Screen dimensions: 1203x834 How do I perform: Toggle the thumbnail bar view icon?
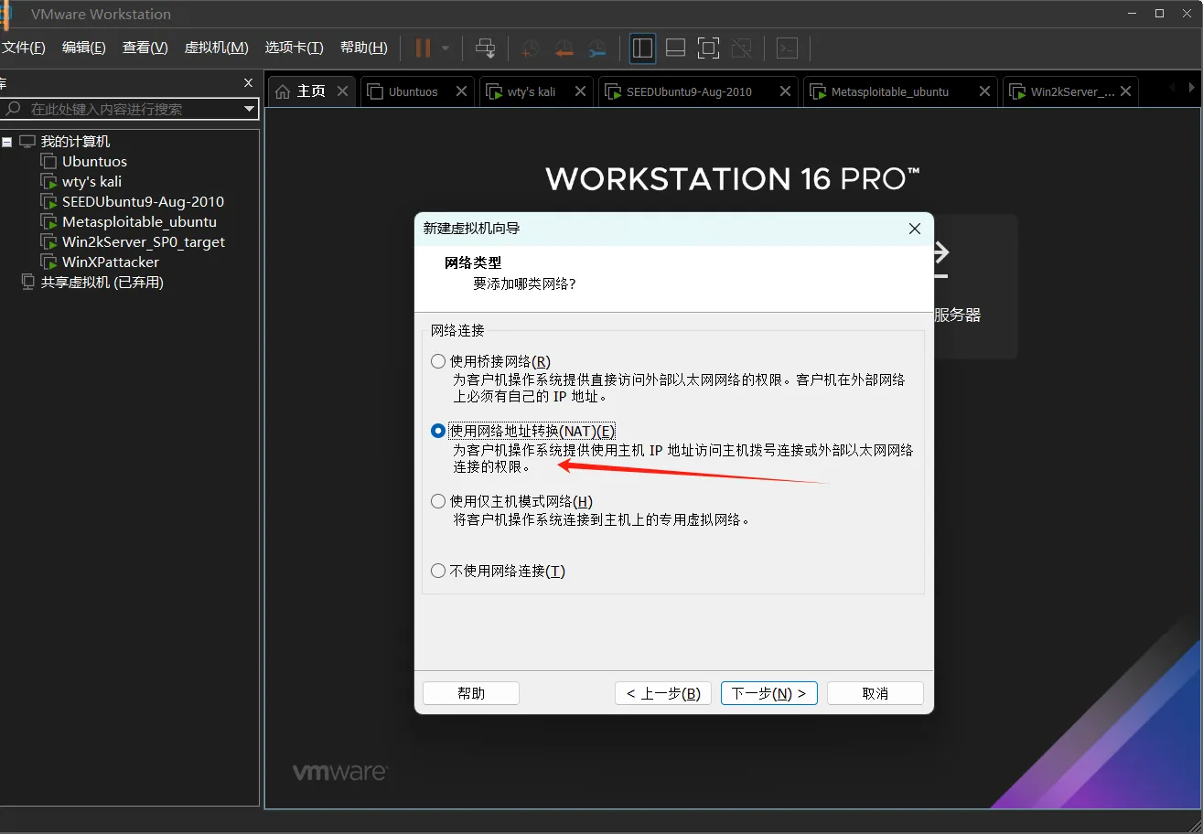coord(676,48)
